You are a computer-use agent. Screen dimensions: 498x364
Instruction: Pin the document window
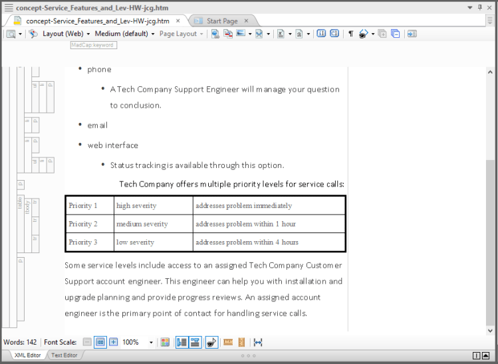pos(480,7)
